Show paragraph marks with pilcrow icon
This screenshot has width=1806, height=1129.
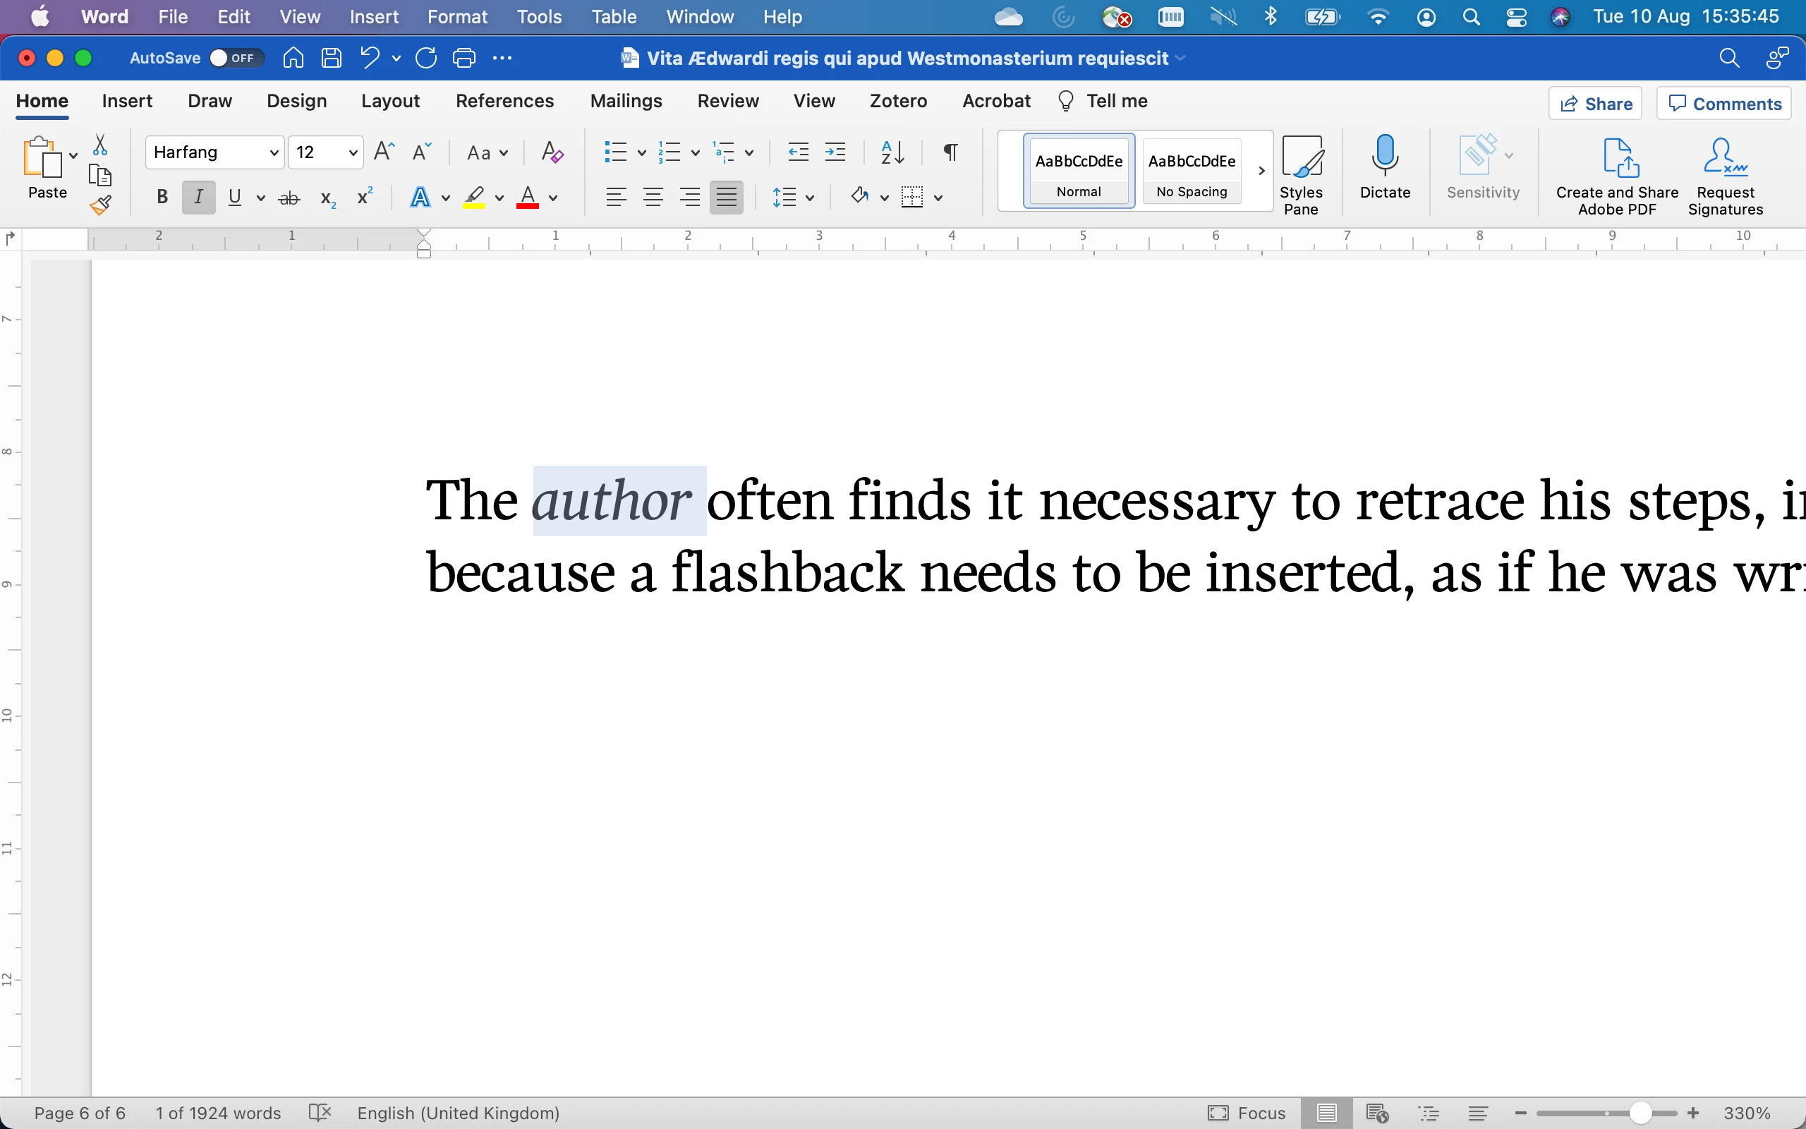click(950, 152)
